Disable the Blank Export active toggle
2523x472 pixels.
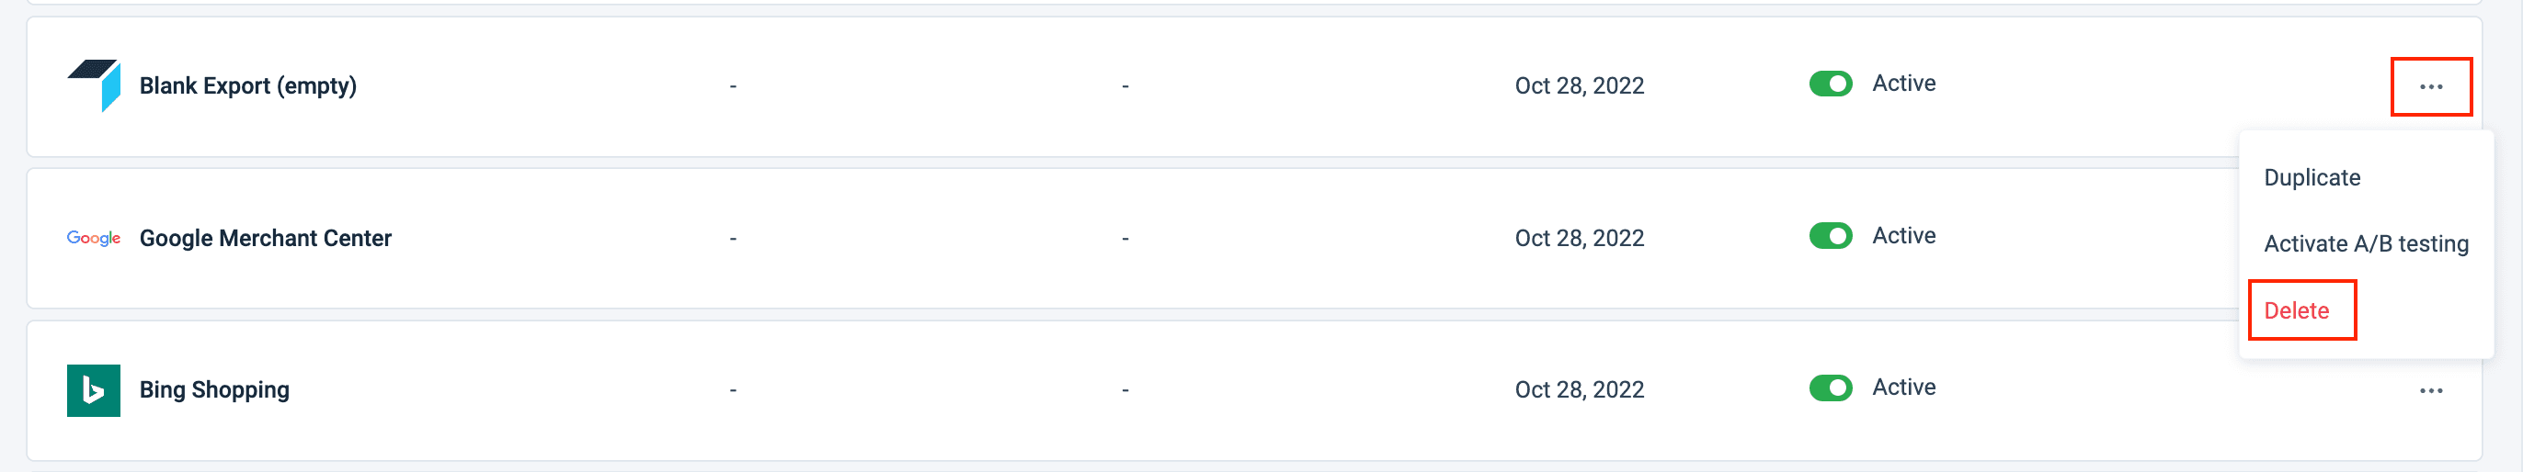point(1831,84)
